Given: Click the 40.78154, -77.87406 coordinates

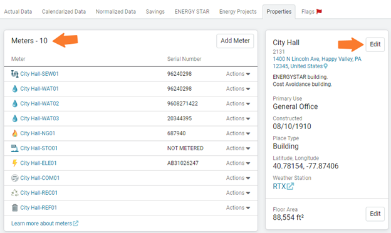Looking at the screenshot, I should pyautogui.click(x=306, y=166).
